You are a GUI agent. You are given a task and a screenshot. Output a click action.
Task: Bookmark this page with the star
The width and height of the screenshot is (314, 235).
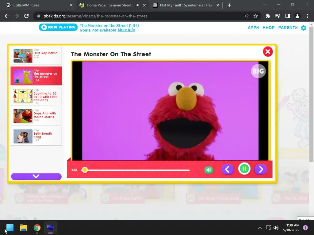click(x=255, y=16)
